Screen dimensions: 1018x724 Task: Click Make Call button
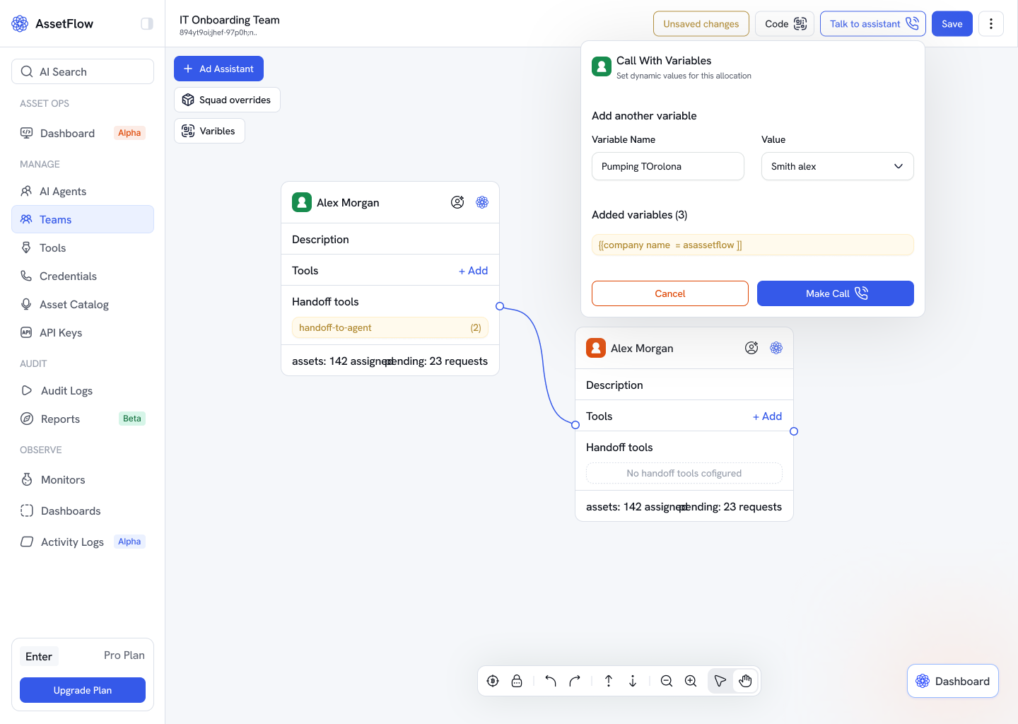pyautogui.click(x=836, y=293)
